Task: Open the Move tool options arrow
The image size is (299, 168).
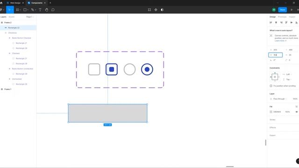Action: (x=13, y=10)
